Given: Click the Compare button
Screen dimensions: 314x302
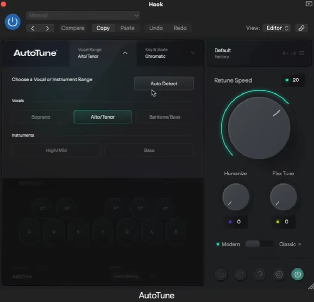Looking at the screenshot, I should click(x=73, y=28).
